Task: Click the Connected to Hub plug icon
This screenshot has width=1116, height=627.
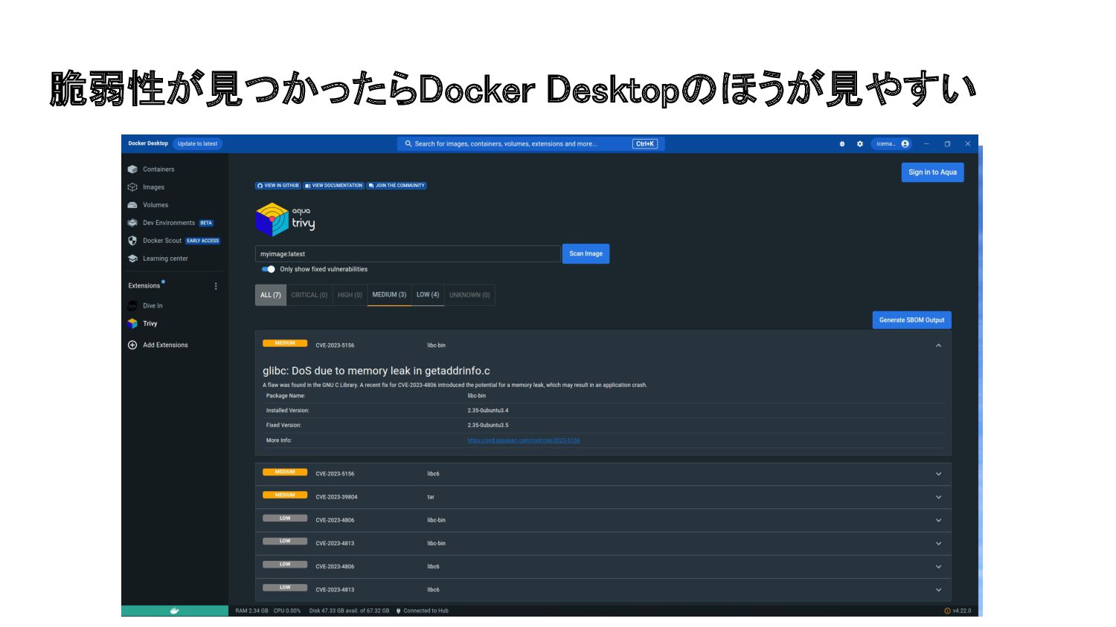Action: tap(399, 611)
